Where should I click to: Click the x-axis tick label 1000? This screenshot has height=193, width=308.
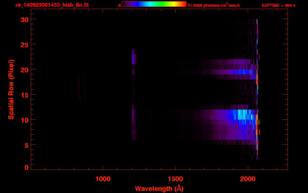point(103,179)
